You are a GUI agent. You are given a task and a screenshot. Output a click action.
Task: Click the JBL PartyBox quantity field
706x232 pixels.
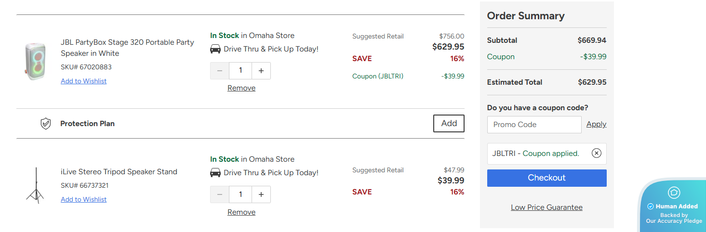(240, 71)
